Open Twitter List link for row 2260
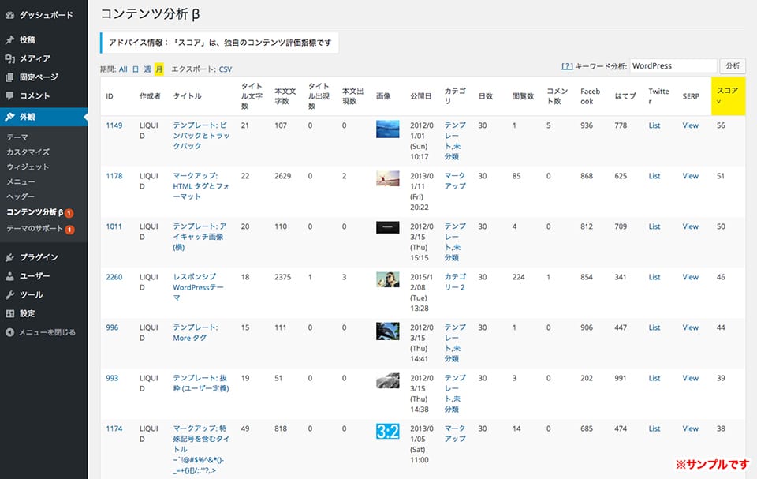This screenshot has width=757, height=479. (654, 277)
